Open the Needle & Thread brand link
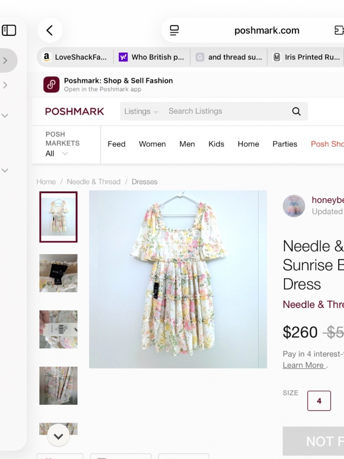 click(x=312, y=305)
